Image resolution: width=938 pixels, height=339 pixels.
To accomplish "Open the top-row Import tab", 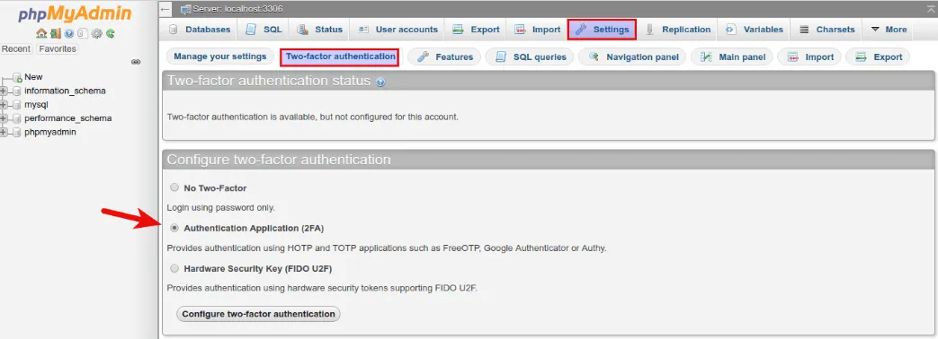I will tap(537, 30).
